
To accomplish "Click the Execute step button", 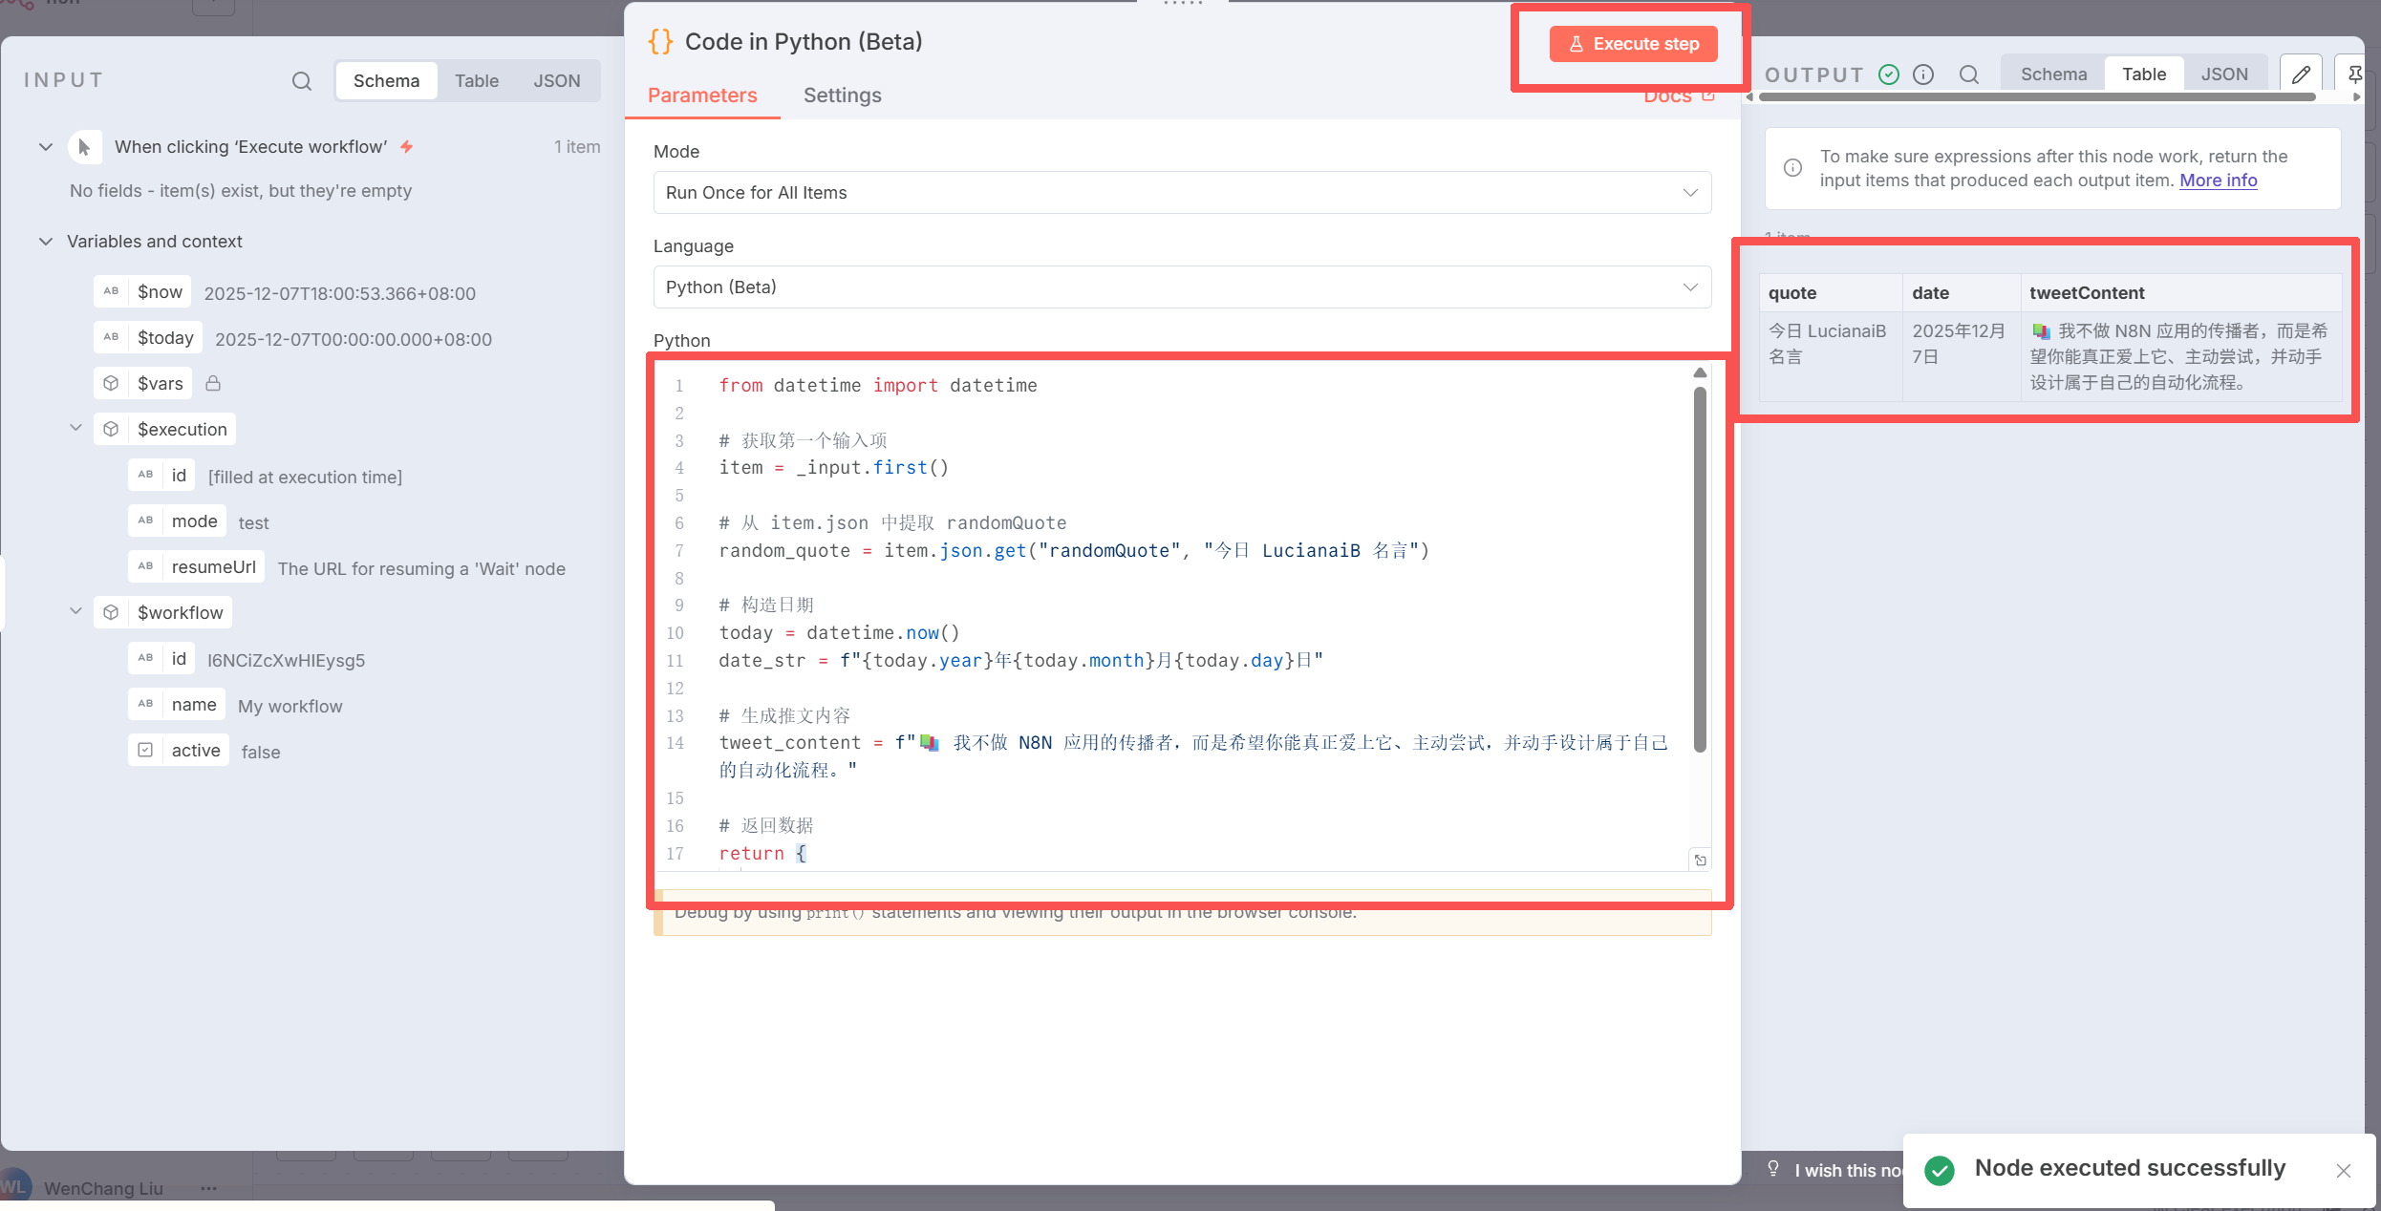I will click(1633, 44).
